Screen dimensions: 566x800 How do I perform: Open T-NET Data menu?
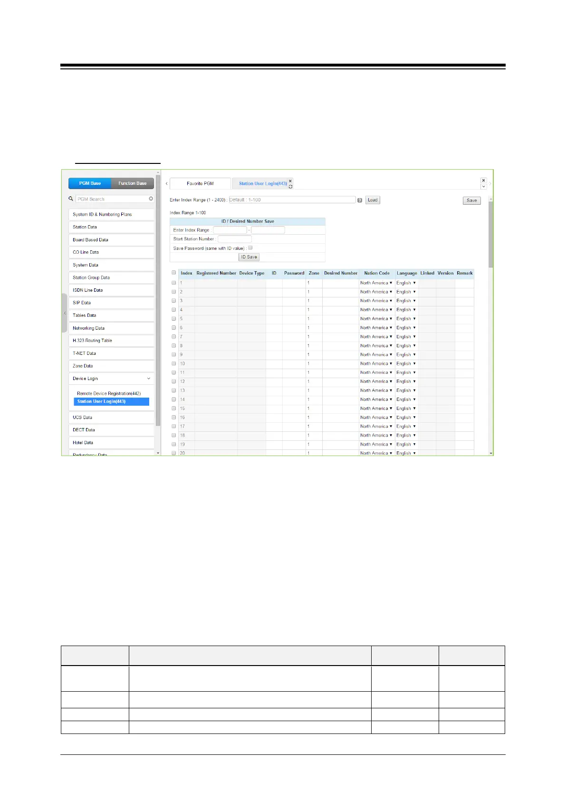111,353
